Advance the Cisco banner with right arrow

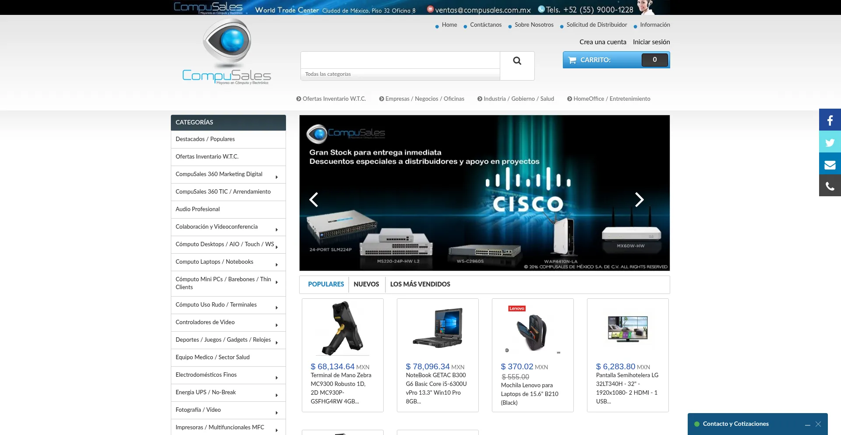[639, 199]
